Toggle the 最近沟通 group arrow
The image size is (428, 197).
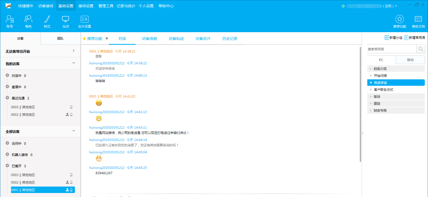coord(7,98)
